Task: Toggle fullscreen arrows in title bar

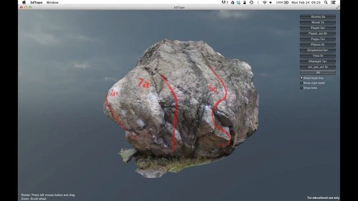Action: pyautogui.click(x=337, y=7)
